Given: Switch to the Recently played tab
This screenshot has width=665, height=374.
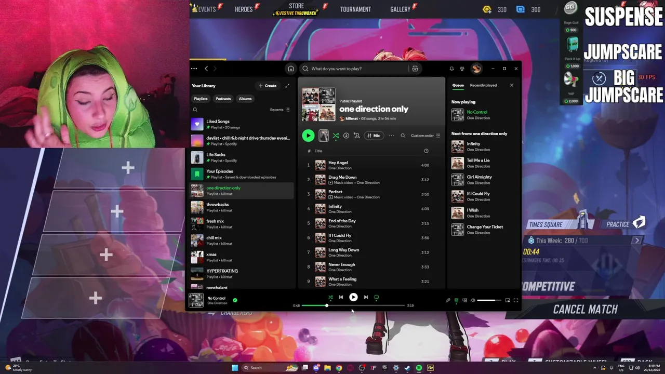Looking at the screenshot, I should coord(483,85).
